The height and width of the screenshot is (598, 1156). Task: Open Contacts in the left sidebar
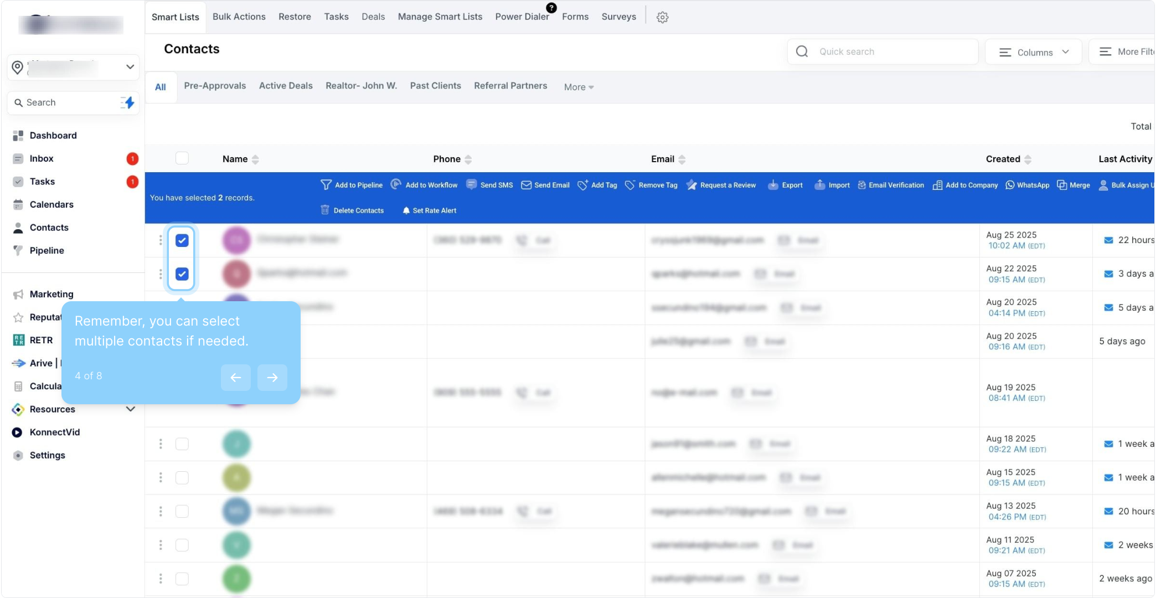coord(49,228)
